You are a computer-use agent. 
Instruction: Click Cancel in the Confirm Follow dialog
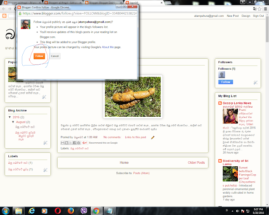click(x=55, y=56)
